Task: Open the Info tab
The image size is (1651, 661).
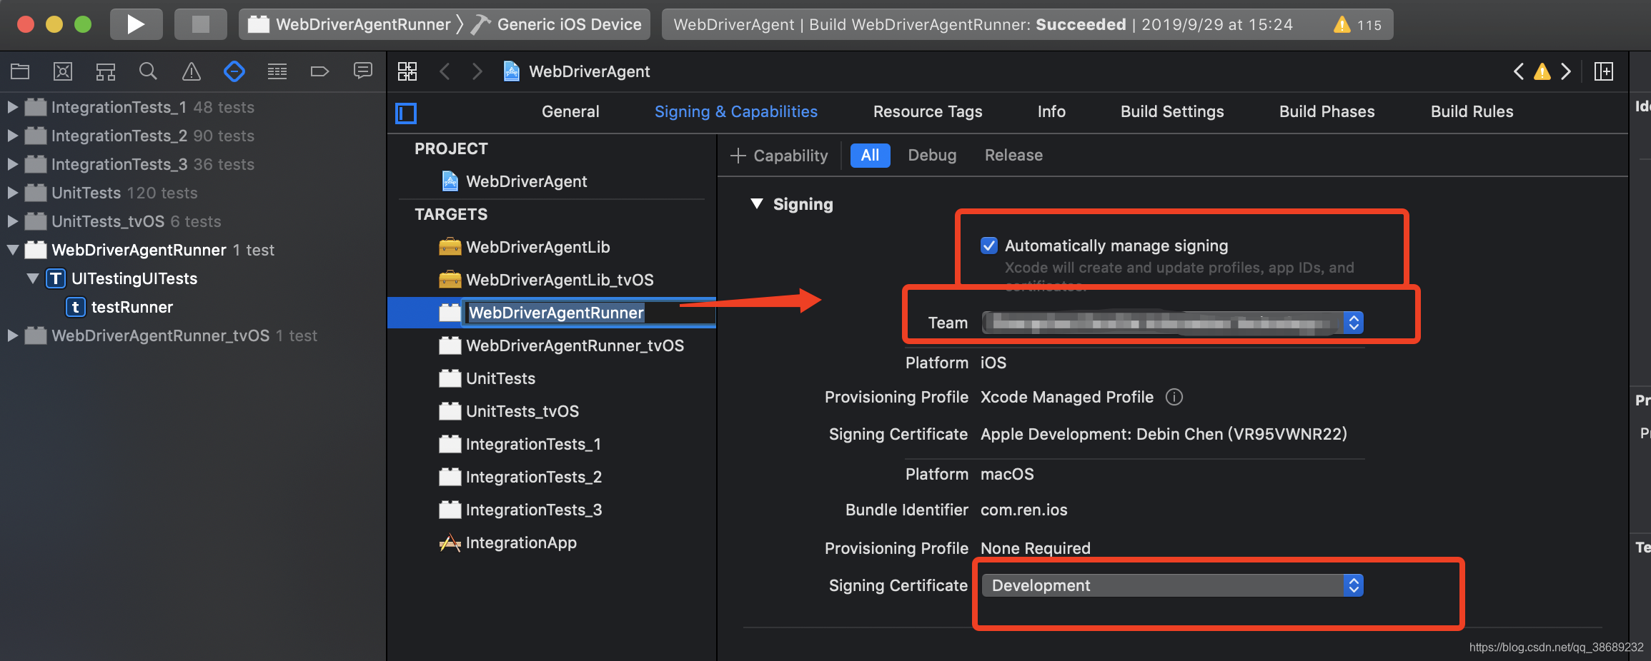Action: tap(1051, 111)
